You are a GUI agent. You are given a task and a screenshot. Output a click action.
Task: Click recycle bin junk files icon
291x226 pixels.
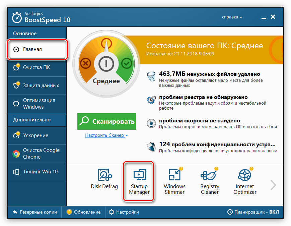(151, 76)
